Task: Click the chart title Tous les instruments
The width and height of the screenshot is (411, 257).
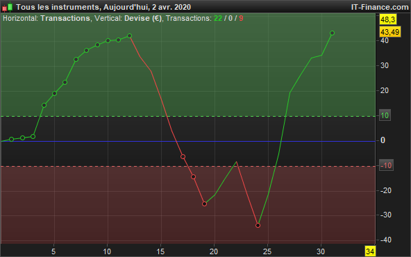Action: coord(58,7)
